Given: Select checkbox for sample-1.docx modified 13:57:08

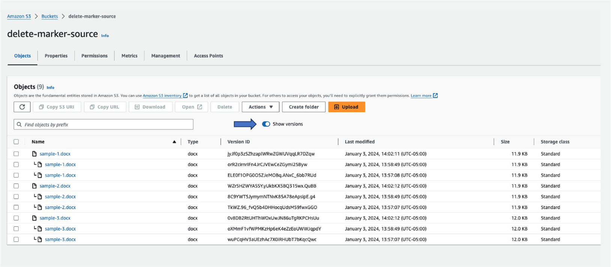Looking at the screenshot, I should 16,175.
